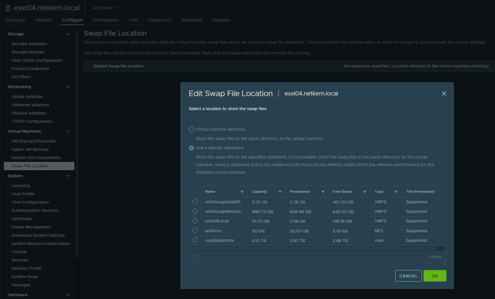The height and width of the screenshot is (299, 495).
Task: Open I/O Filters
Action: (21, 77)
